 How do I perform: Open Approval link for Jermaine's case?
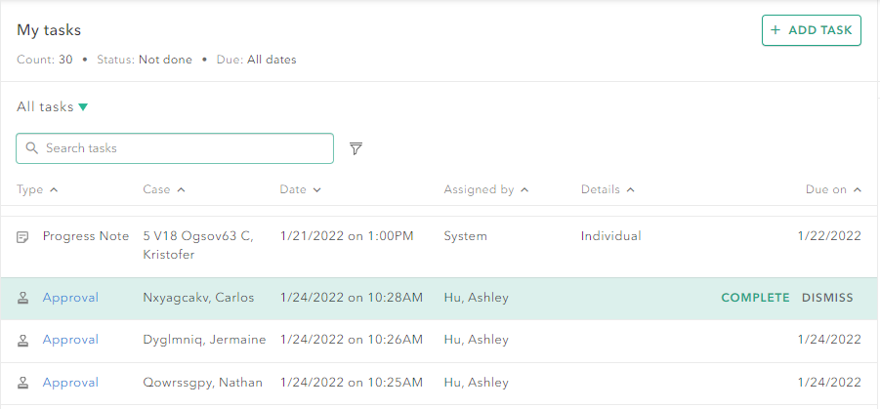click(70, 340)
